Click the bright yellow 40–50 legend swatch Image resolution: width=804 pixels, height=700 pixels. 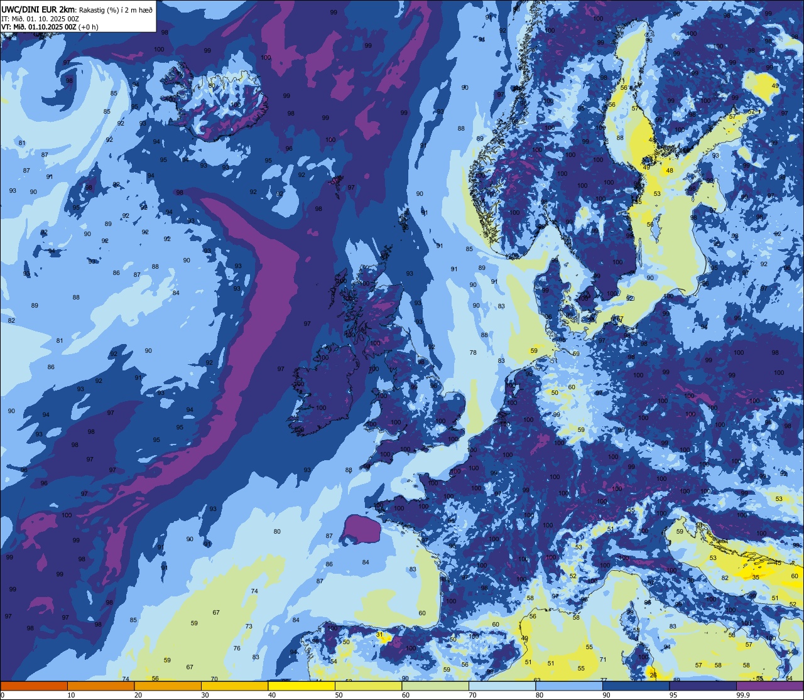[x=301, y=686]
